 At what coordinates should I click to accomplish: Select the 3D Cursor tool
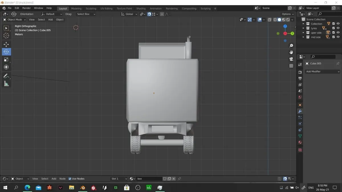(6, 36)
